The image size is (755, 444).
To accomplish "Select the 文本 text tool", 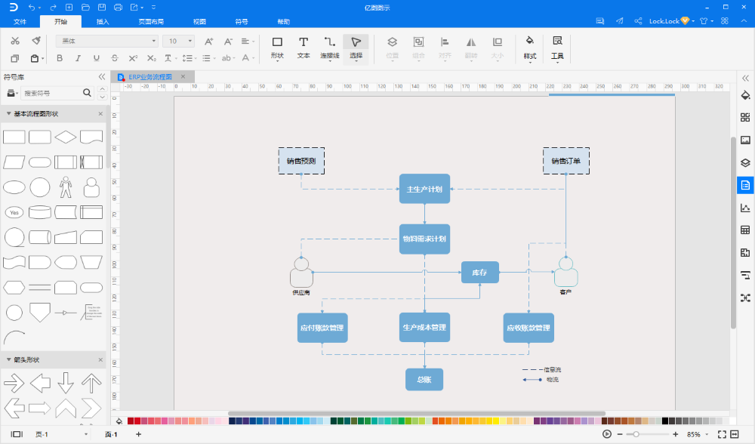I will click(x=304, y=48).
